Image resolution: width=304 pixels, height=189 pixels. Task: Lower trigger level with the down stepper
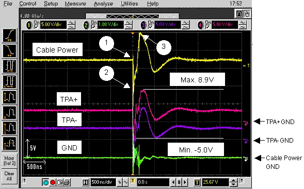[x=234, y=184]
